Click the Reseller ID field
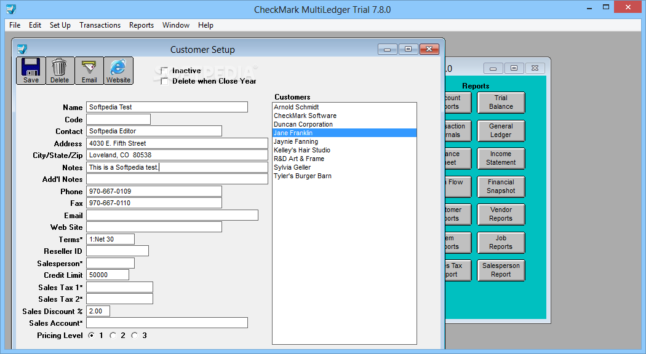The height and width of the screenshot is (354, 646). [x=117, y=251]
